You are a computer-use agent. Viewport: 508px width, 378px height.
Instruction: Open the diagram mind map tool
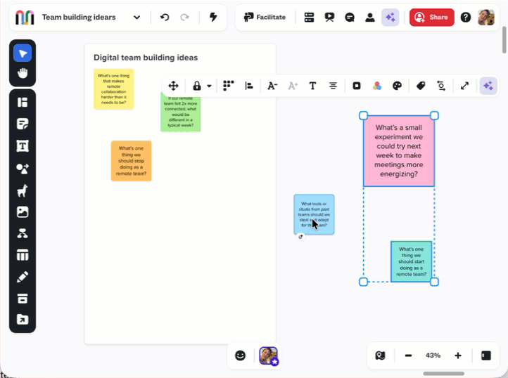pyautogui.click(x=23, y=233)
